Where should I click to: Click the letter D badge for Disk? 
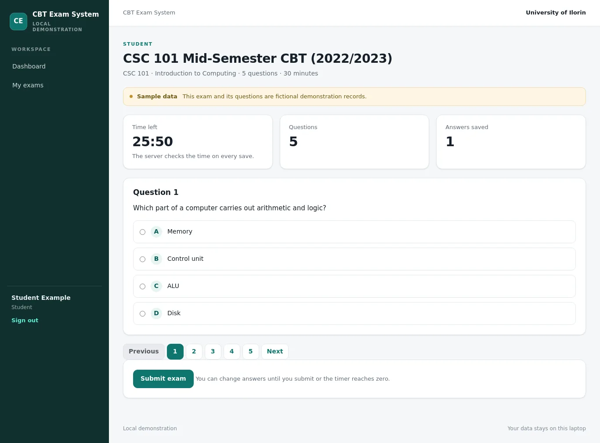156,313
